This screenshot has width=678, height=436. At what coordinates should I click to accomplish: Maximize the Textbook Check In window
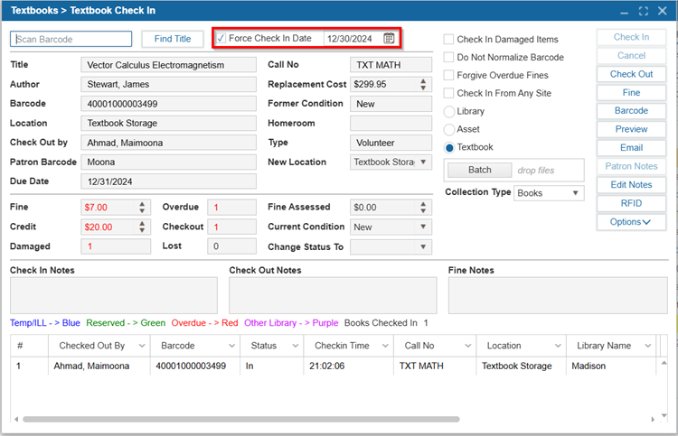pos(643,11)
